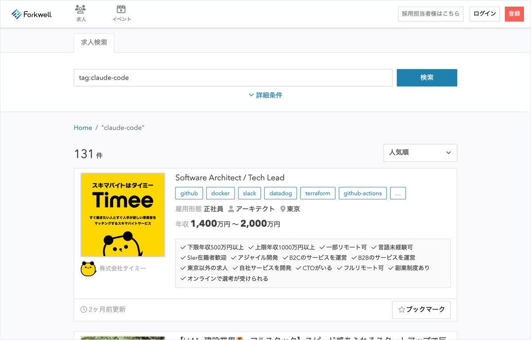Select the slack tag

250,193
